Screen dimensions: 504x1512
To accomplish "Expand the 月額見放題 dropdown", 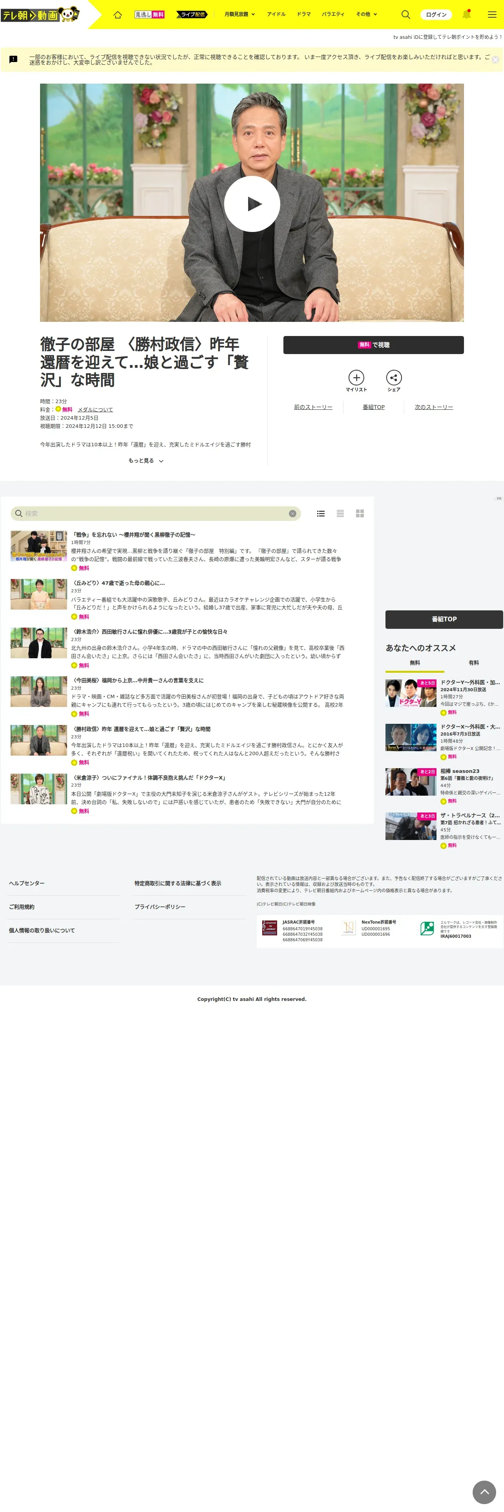I will (x=239, y=14).
